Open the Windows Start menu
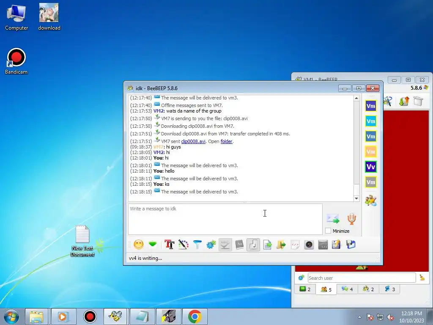The height and width of the screenshot is (325, 433). point(11,317)
